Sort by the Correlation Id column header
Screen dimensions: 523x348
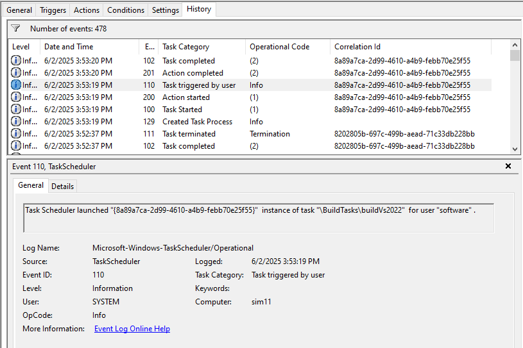pyautogui.click(x=411, y=47)
